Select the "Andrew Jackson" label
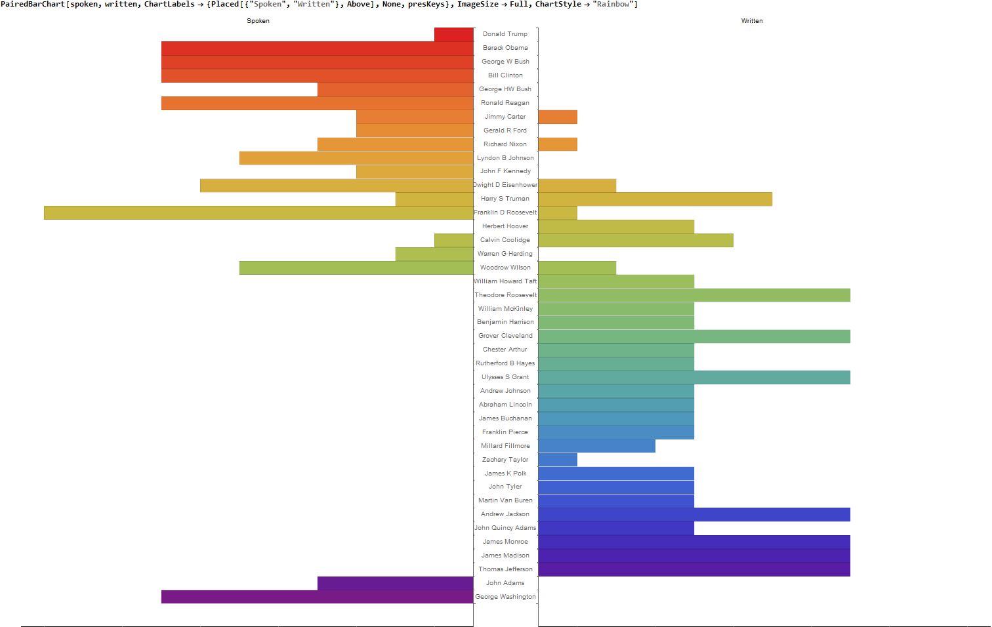 505,514
